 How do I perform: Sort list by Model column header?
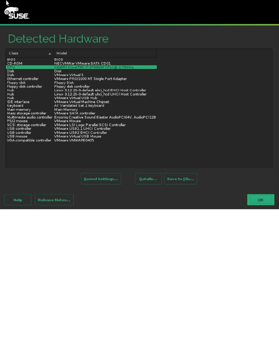click(x=105, y=53)
